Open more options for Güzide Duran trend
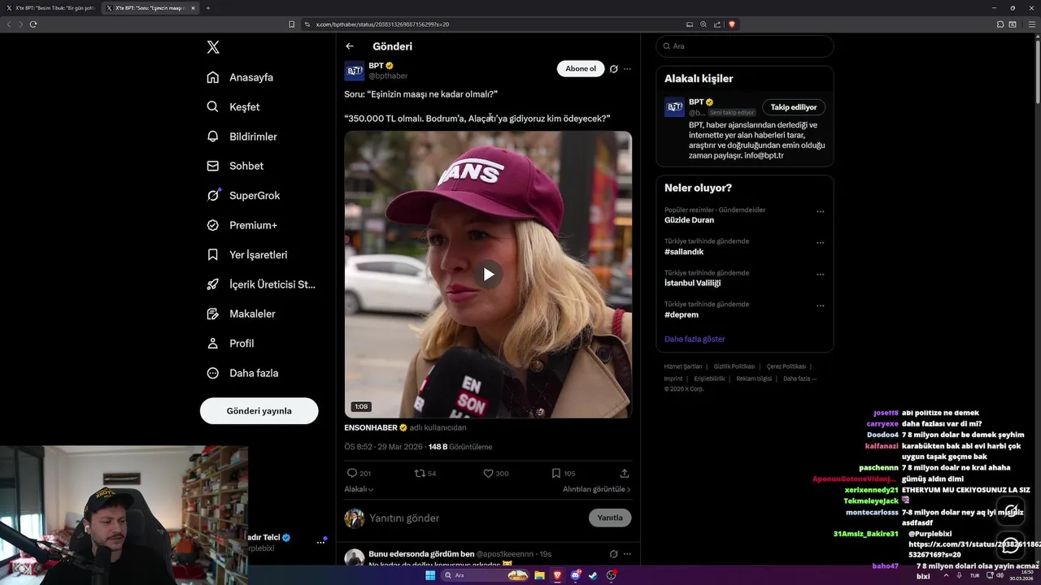The width and height of the screenshot is (1041, 585). [x=820, y=211]
